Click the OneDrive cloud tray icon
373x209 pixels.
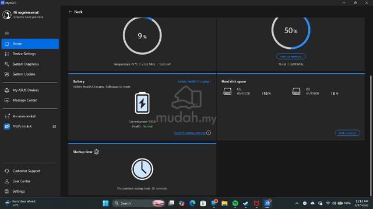pos(312,203)
